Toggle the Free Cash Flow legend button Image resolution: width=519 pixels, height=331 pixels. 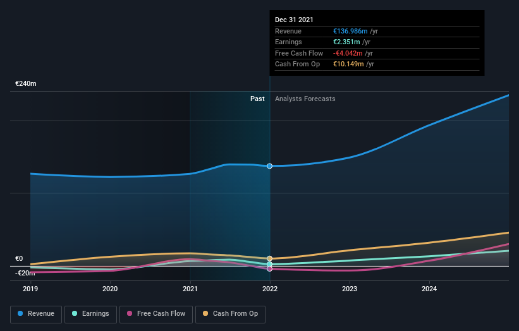point(156,314)
